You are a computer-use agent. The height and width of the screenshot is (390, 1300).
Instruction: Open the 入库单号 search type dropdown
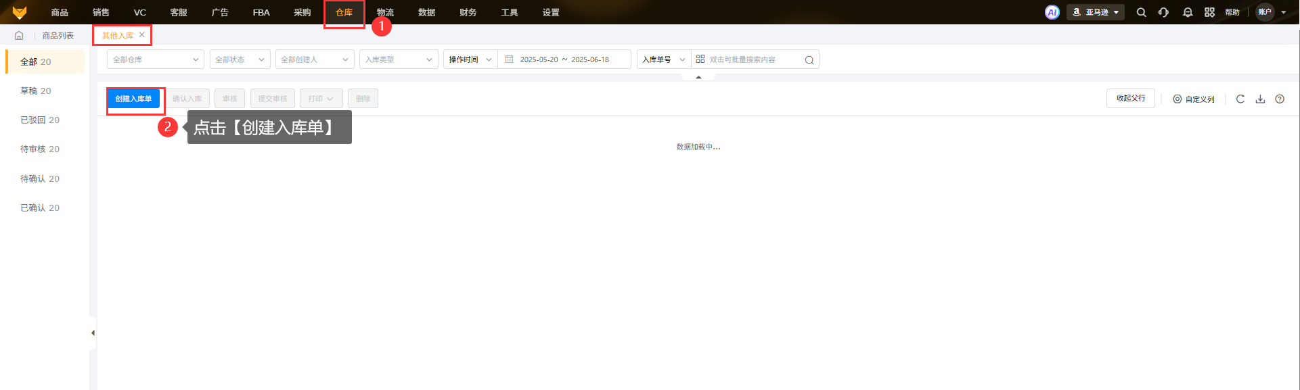pyautogui.click(x=664, y=59)
